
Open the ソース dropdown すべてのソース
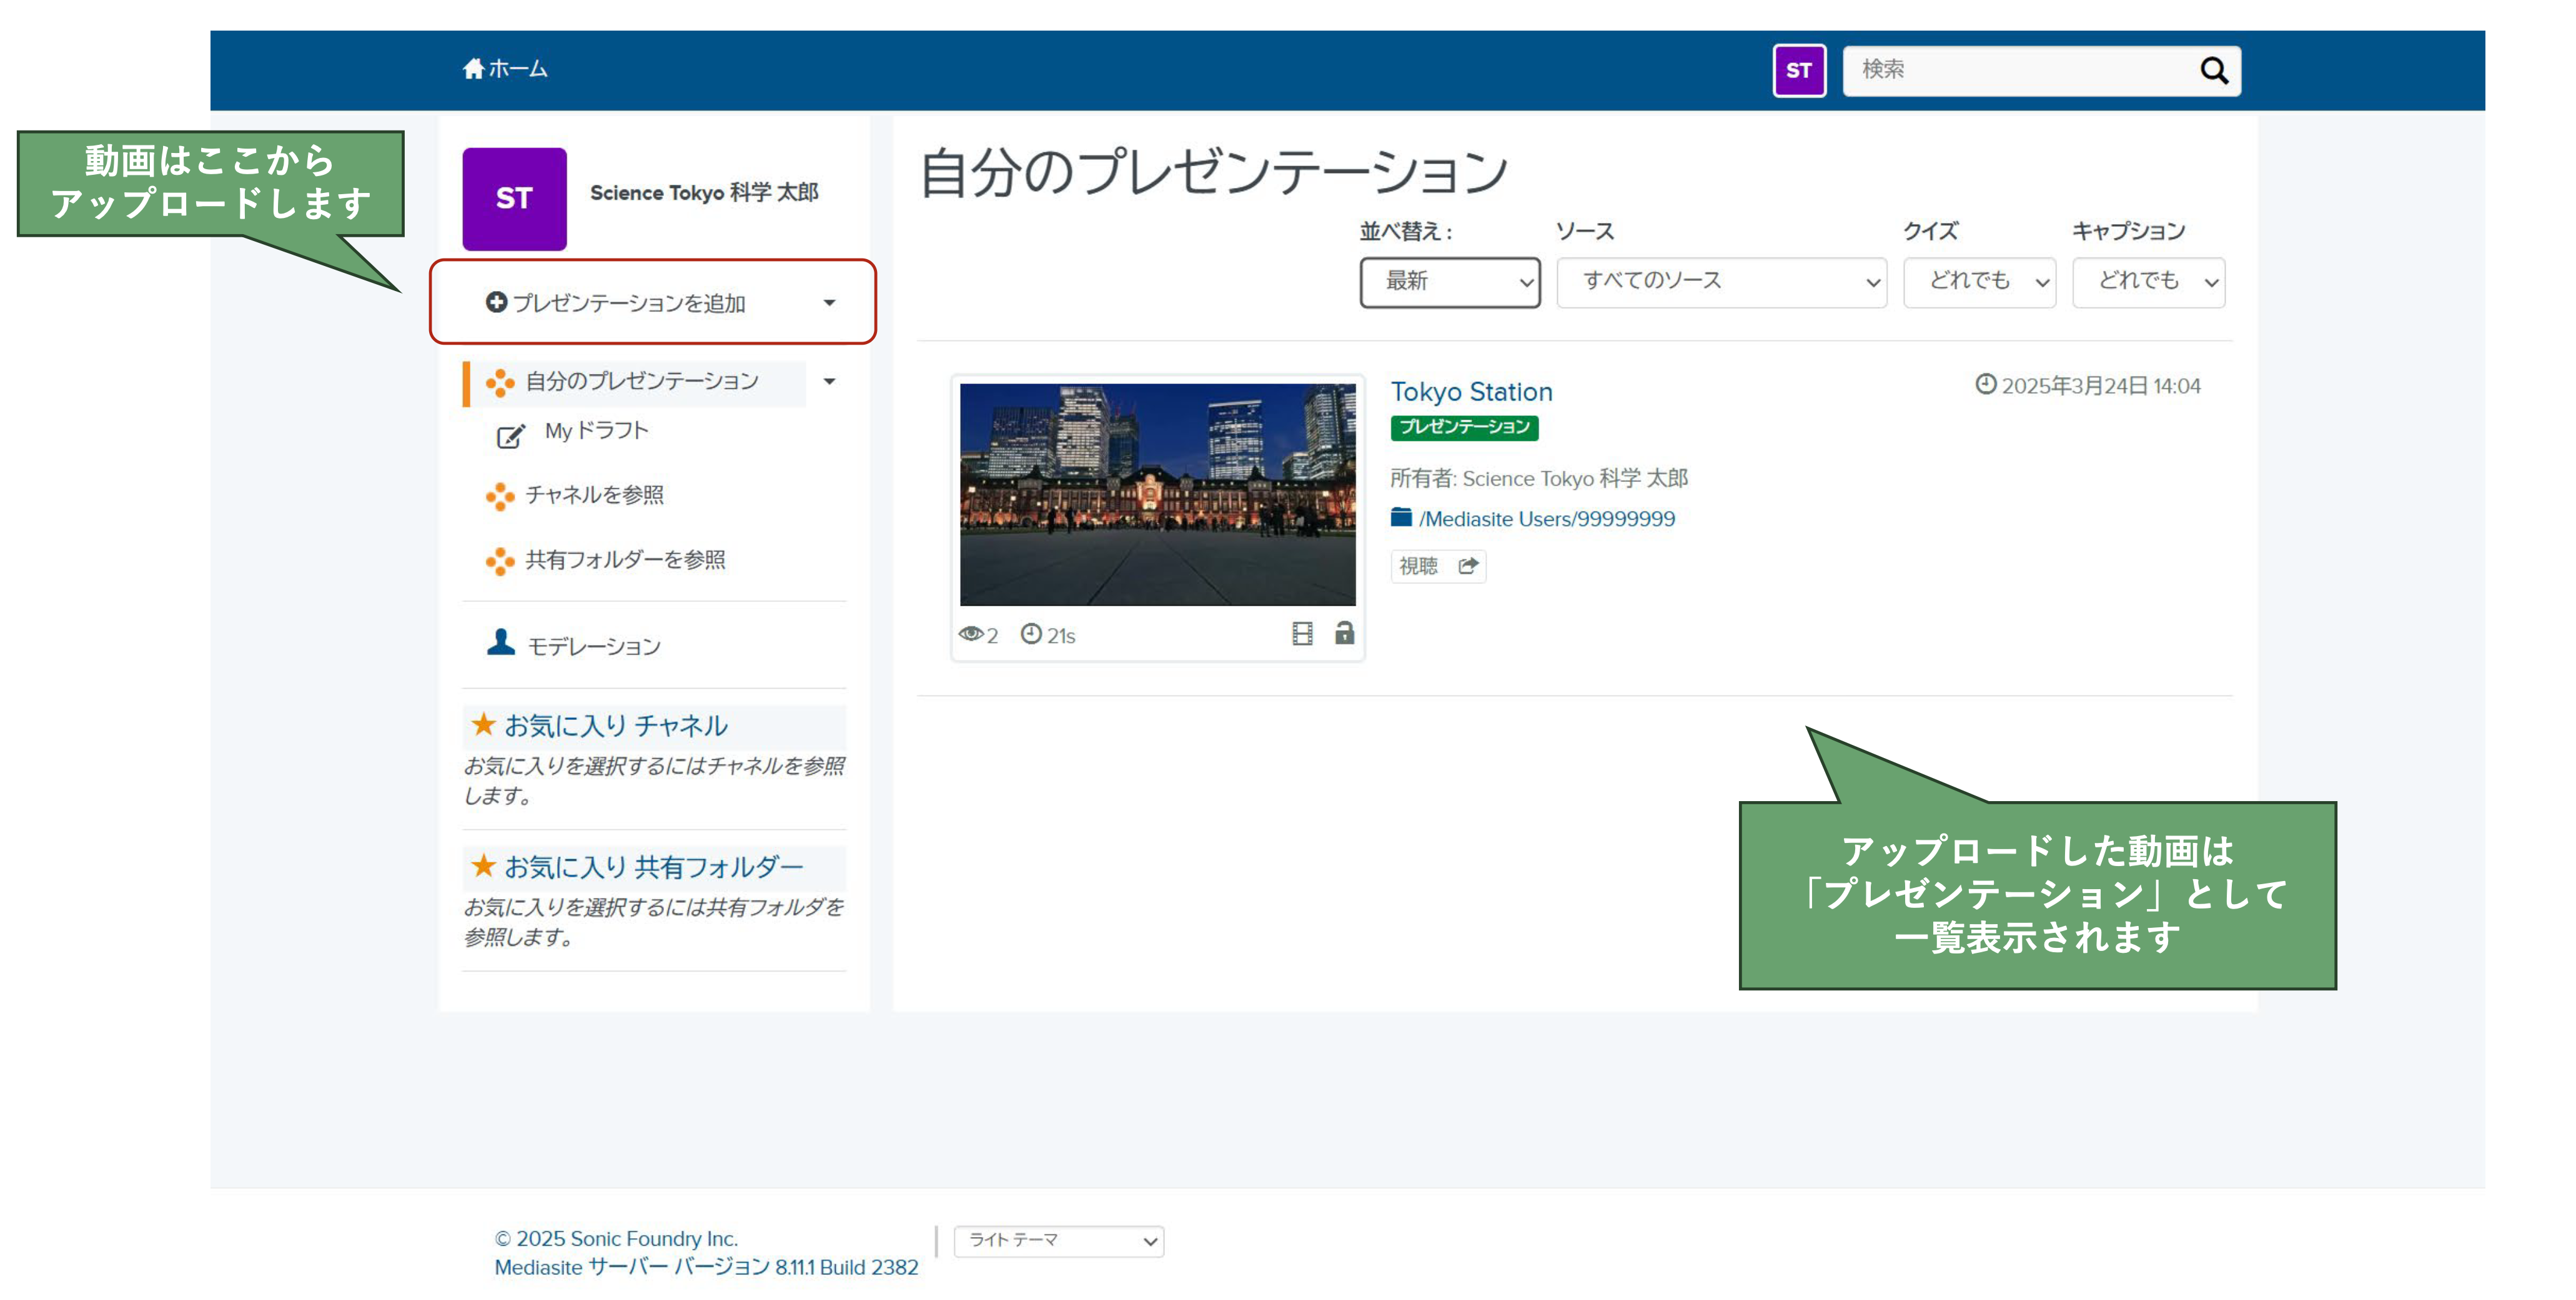[1721, 282]
